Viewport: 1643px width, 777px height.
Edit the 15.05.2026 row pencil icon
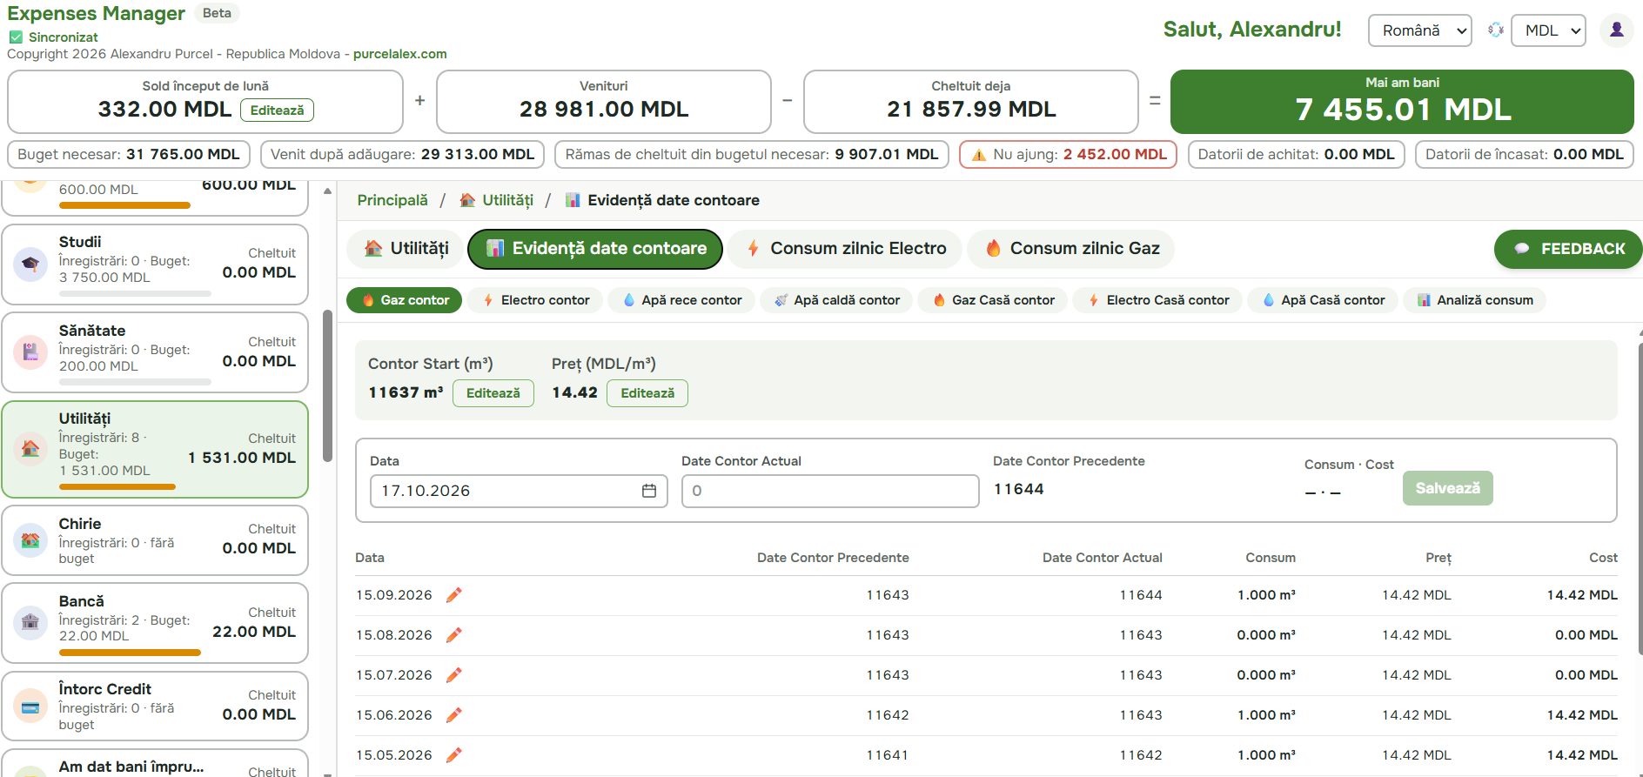pos(453,755)
